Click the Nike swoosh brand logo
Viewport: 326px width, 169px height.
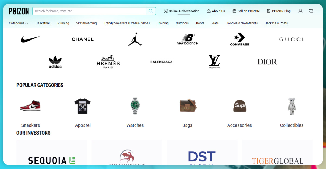(x=30, y=39)
